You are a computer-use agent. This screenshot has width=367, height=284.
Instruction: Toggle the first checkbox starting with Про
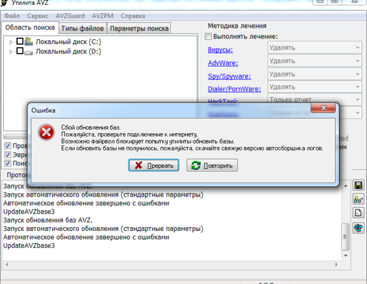coord(7,145)
